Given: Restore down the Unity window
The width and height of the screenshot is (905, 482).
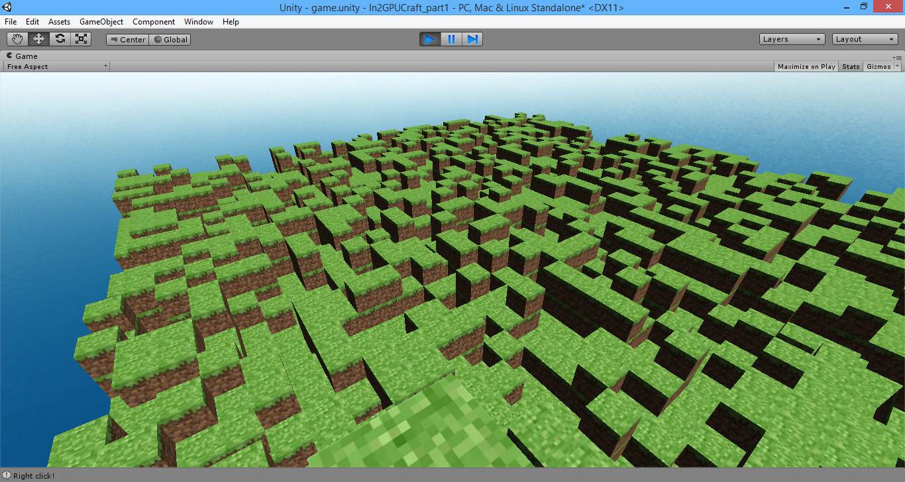Looking at the screenshot, I should 863,7.
